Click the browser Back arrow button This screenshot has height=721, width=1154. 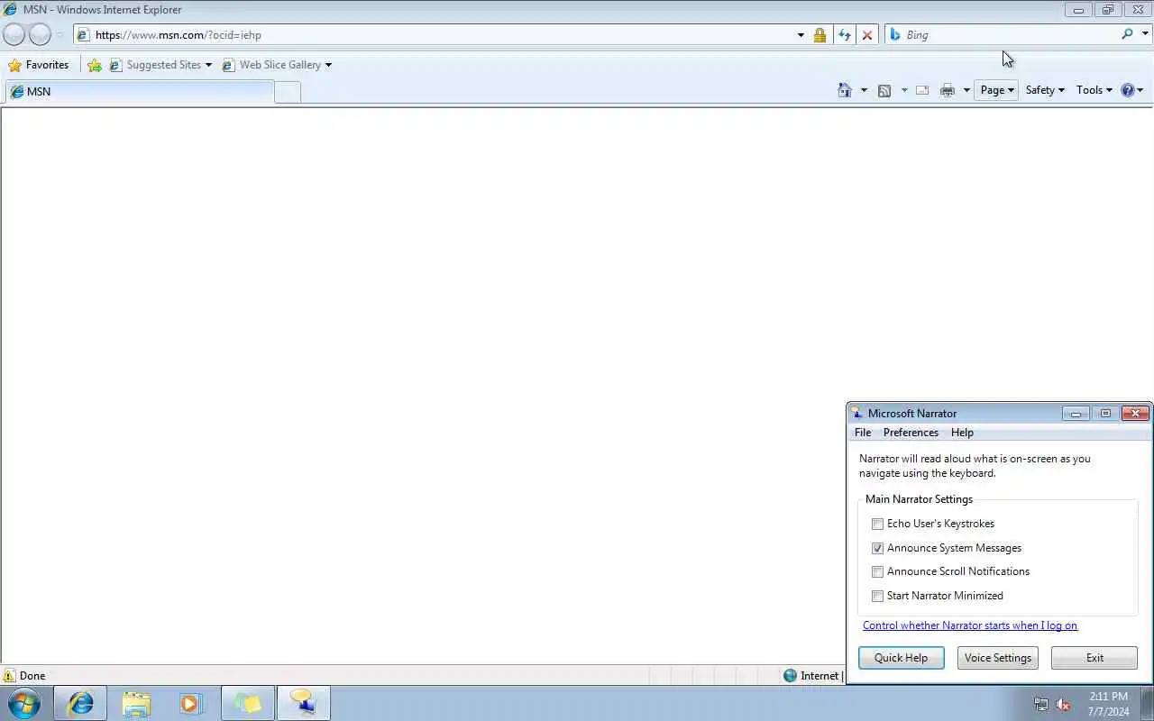coord(14,35)
